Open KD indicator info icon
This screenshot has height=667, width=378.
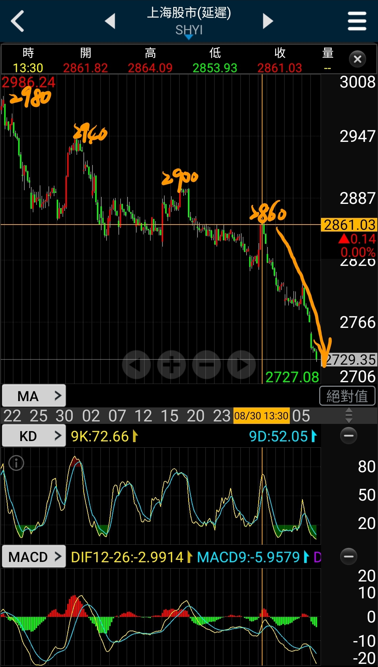16,463
